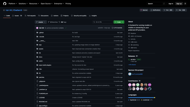Click the Vali-98 commit author avatar

point(37,28)
